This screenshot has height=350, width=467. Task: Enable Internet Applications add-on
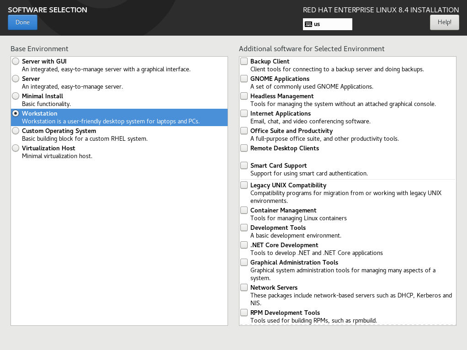point(244,113)
